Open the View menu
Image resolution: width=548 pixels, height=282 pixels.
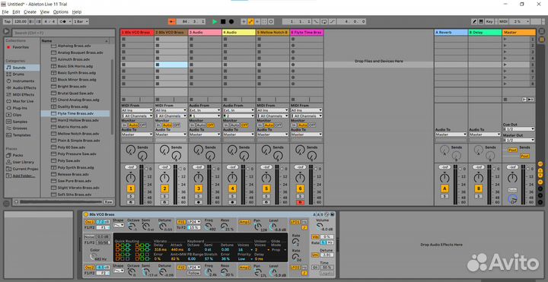tap(45, 12)
